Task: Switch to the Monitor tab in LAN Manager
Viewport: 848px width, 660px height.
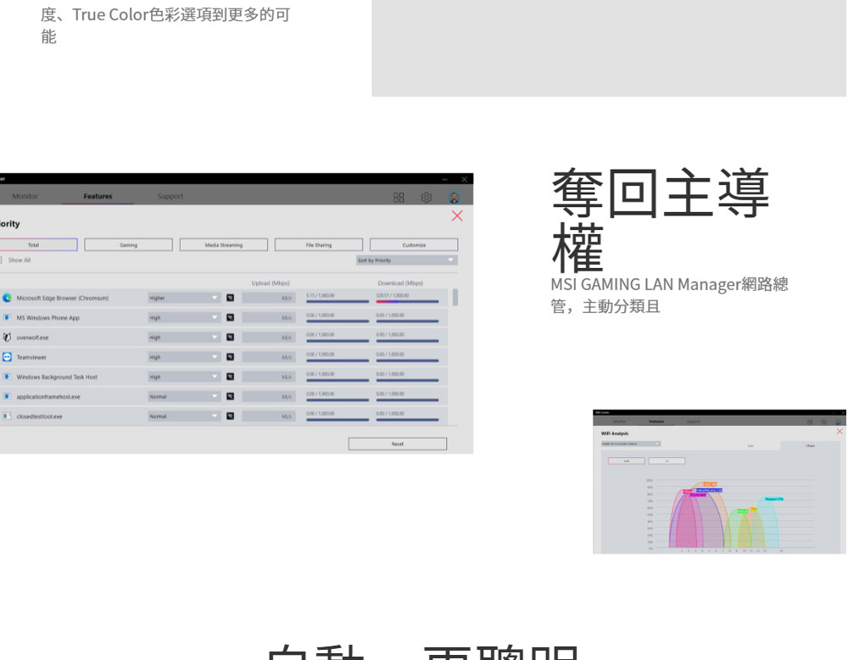Action: point(25,196)
